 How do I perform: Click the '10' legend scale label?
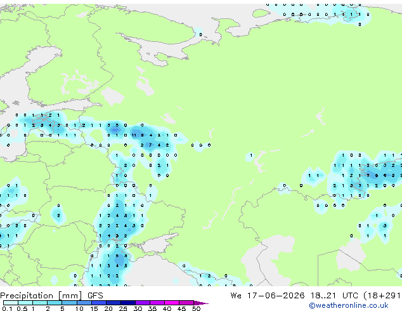click(79, 308)
